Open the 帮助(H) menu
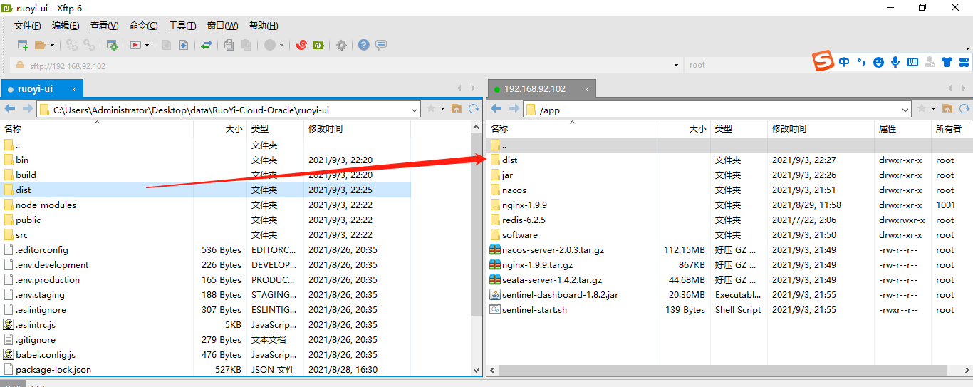973x387 pixels. point(264,26)
